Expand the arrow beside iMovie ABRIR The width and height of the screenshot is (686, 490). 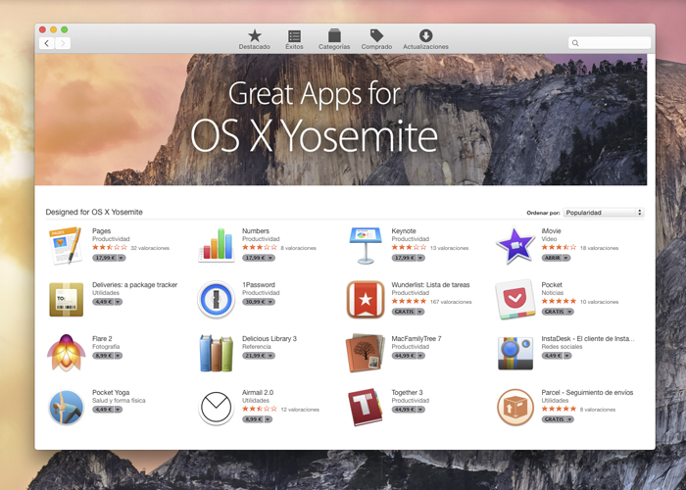pos(566,258)
